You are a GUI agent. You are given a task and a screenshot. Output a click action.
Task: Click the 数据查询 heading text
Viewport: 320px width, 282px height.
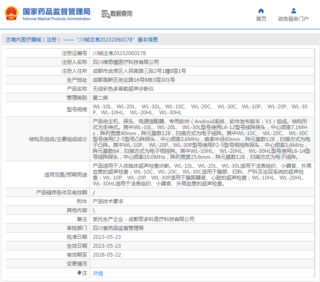coord(121,14)
